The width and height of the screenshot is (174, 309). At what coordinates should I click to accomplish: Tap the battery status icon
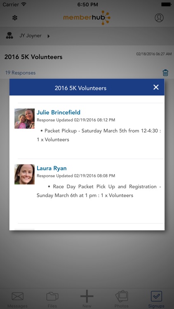(x=166, y=5)
